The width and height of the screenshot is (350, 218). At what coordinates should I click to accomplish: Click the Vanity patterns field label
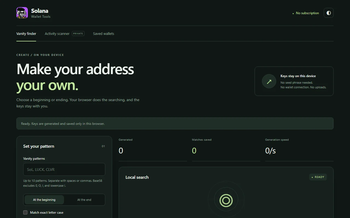coord(34,159)
